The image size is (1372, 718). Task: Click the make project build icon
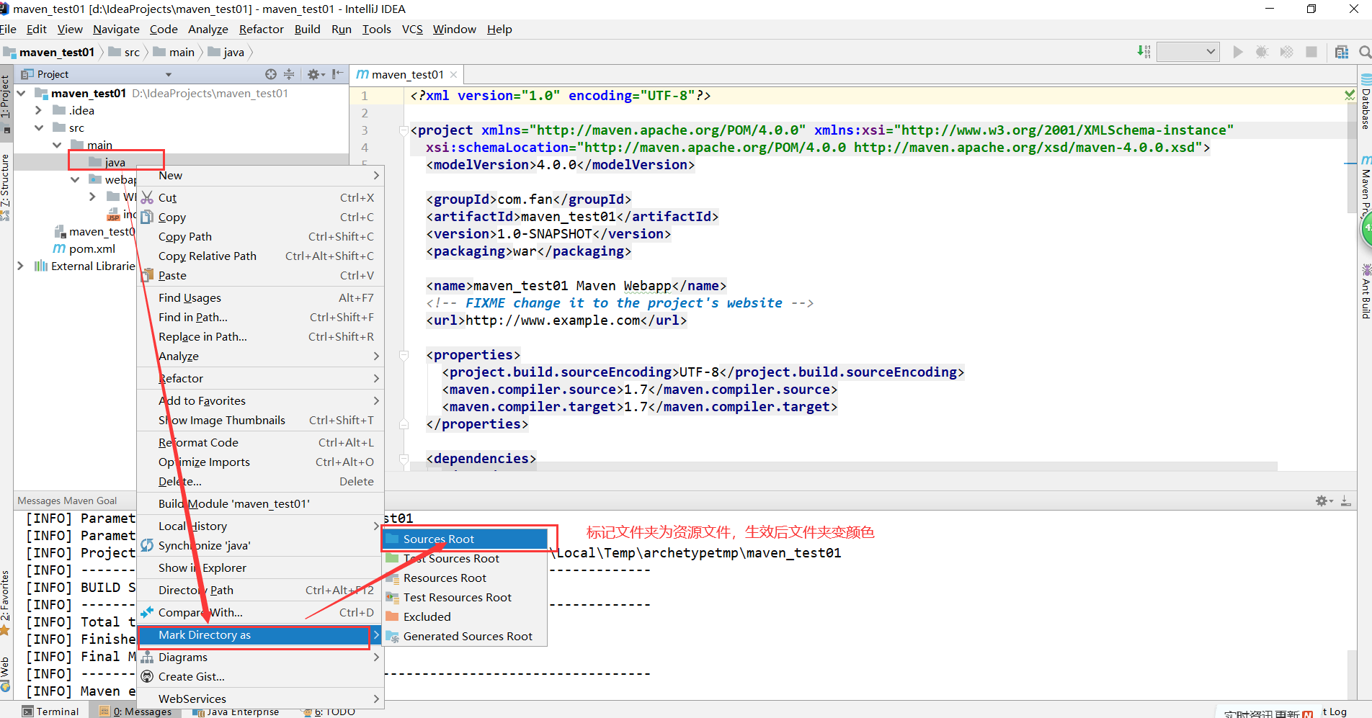[1144, 52]
